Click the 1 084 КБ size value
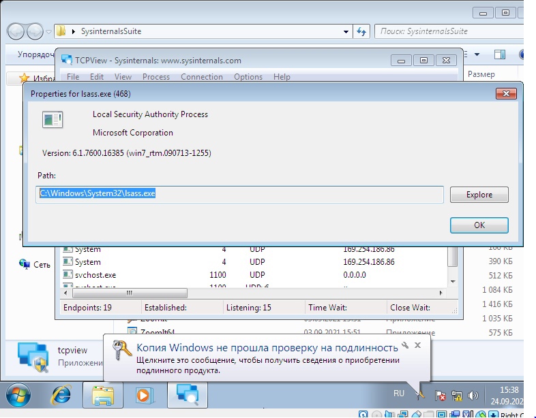The width and height of the screenshot is (536, 418). [497, 290]
